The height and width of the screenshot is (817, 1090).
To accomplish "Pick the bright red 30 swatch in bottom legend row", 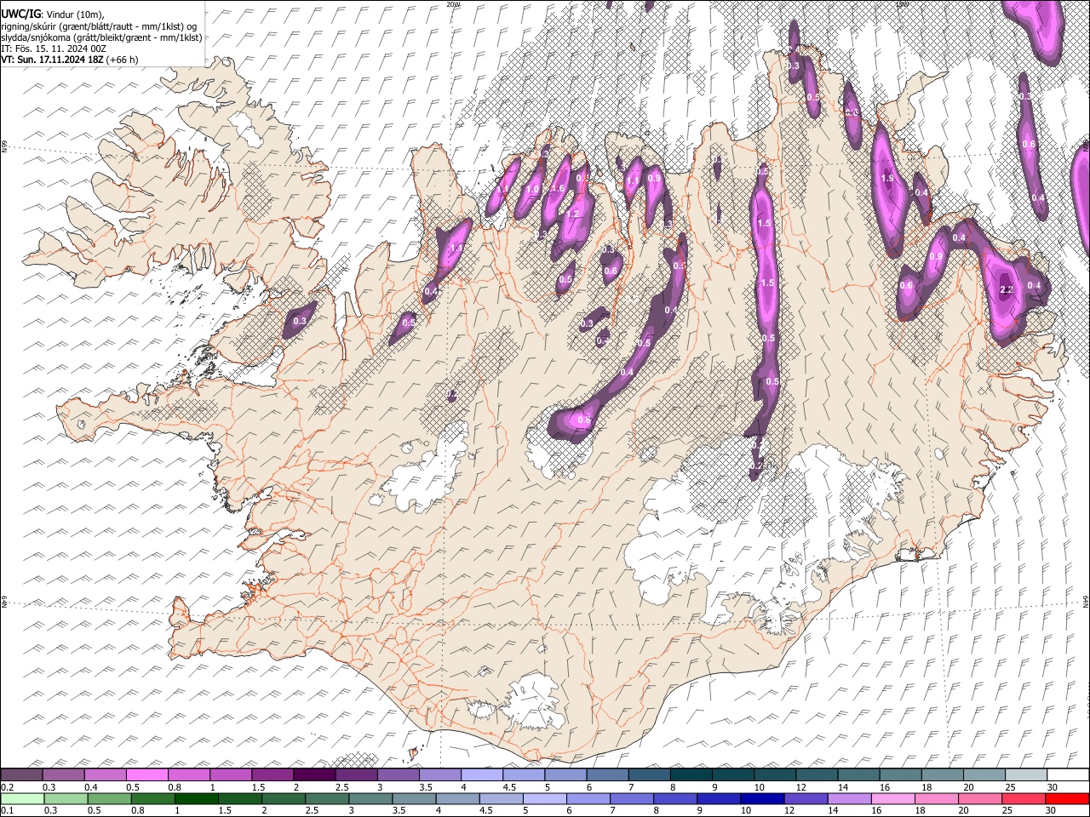I will point(1068,798).
